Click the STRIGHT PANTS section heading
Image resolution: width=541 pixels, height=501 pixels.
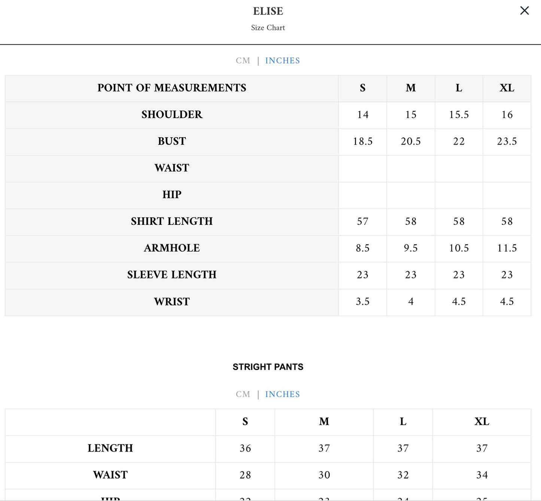(x=268, y=367)
